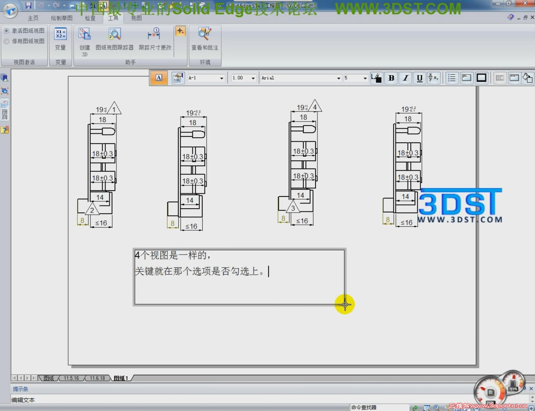Viewport: 535px width, 411px height.
Task: Select the 11.5.16 sheet tab
Action: (71, 378)
